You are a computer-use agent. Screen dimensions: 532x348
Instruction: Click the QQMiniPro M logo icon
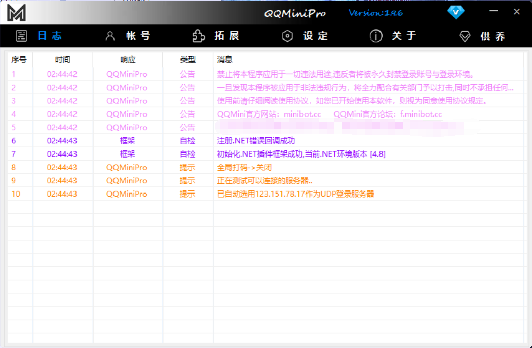click(x=16, y=13)
